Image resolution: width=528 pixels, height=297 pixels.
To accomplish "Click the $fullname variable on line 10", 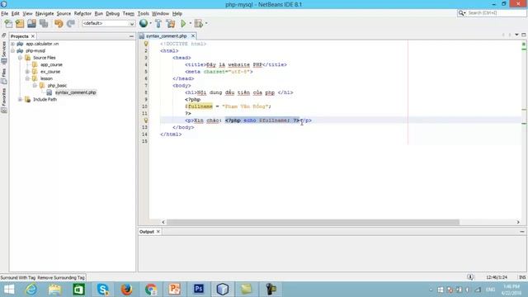I will (x=199, y=106).
